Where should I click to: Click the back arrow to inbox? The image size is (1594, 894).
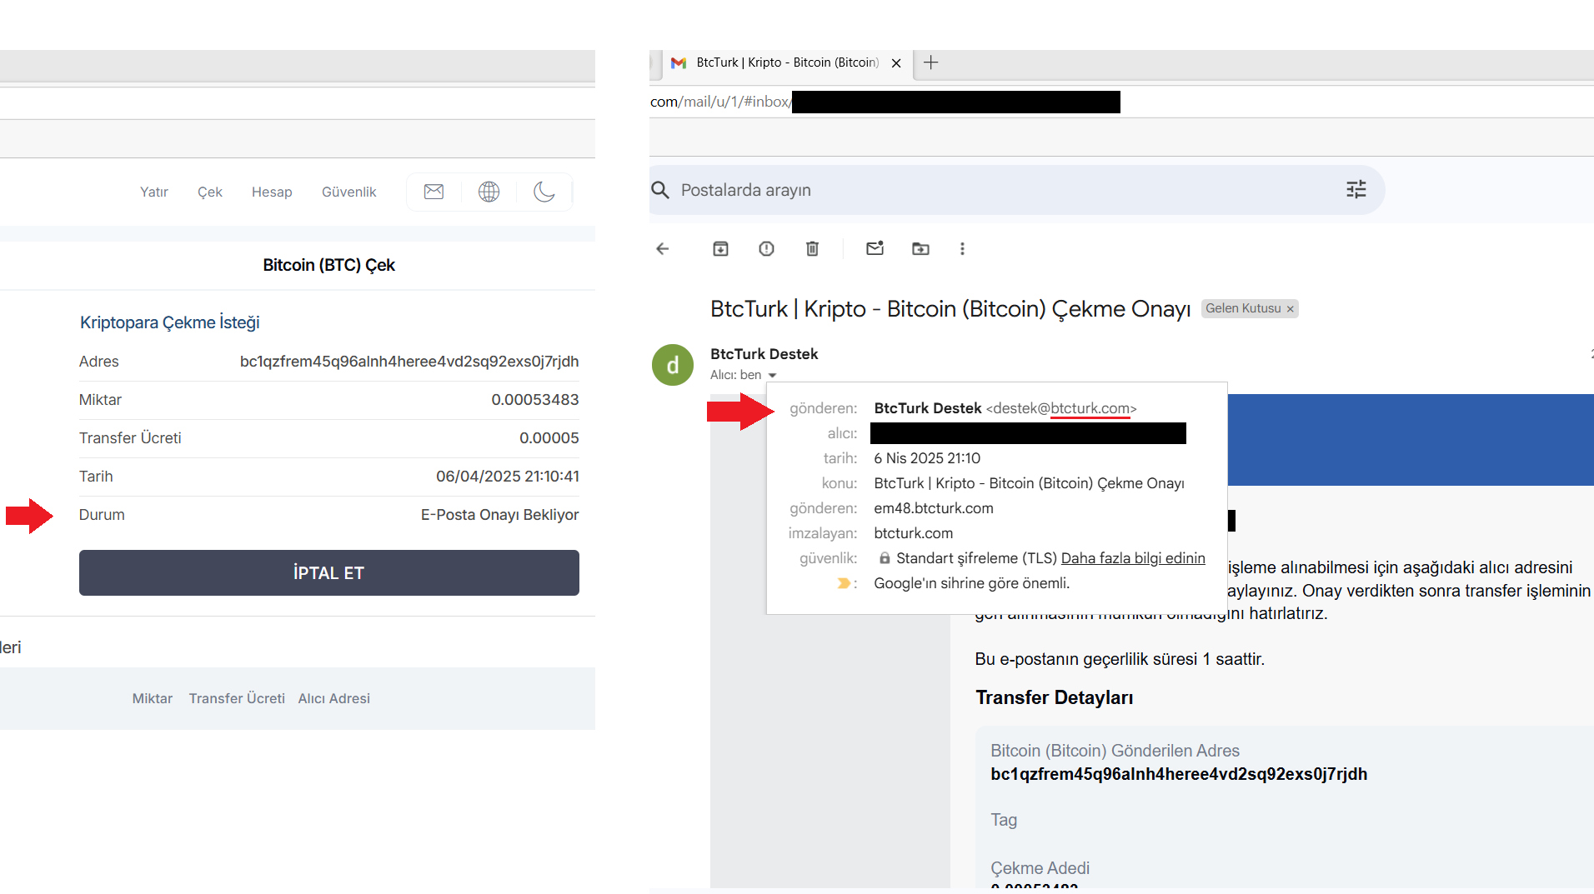(663, 249)
